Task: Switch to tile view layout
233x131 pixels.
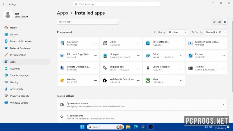Action: pos(225,22)
